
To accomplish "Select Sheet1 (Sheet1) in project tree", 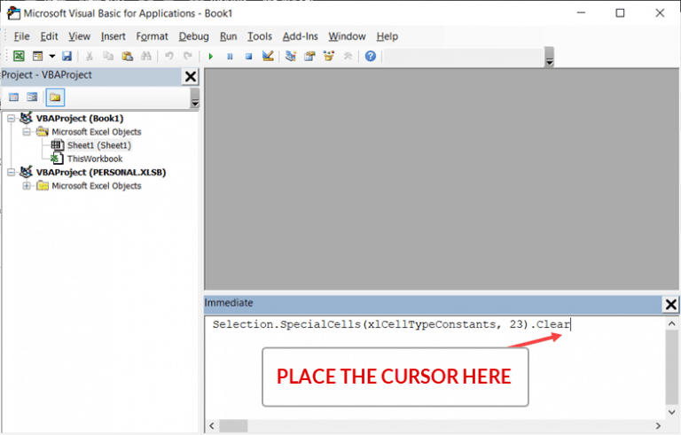I will coord(98,145).
